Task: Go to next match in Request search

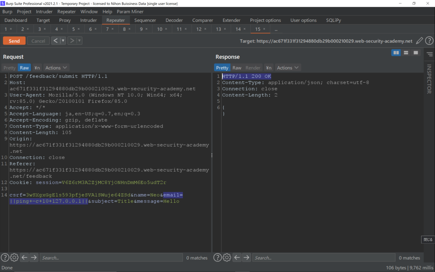Action: pos(34,257)
